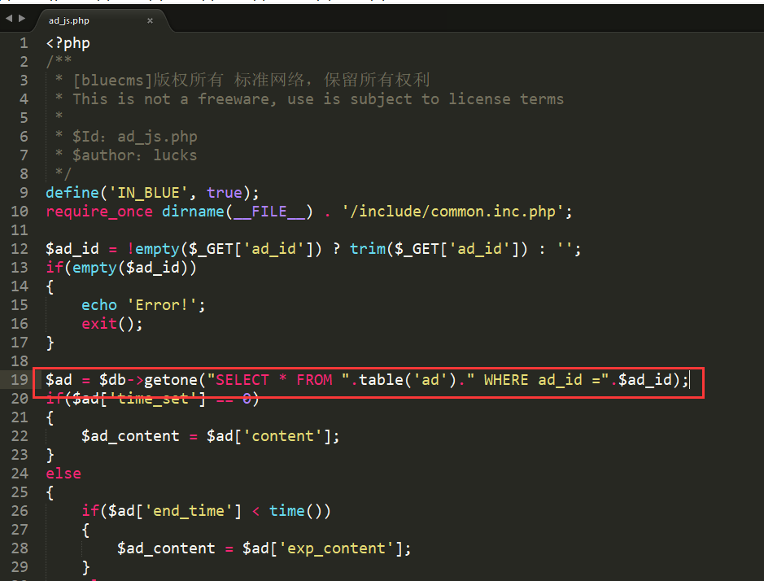Click '$ad_content' on line 22
The height and width of the screenshot is (581, 764).
130,436
